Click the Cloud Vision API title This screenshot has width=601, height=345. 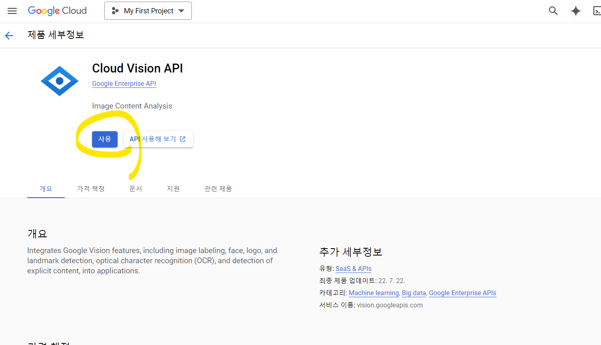[x=137, y=68]
